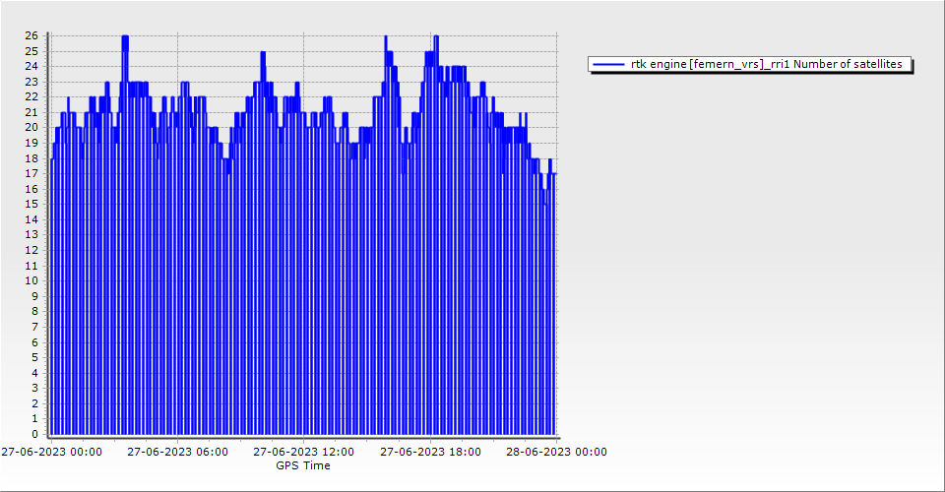Click the y-axis tick label 26
945x492 pixels.
tap(32, 35)
